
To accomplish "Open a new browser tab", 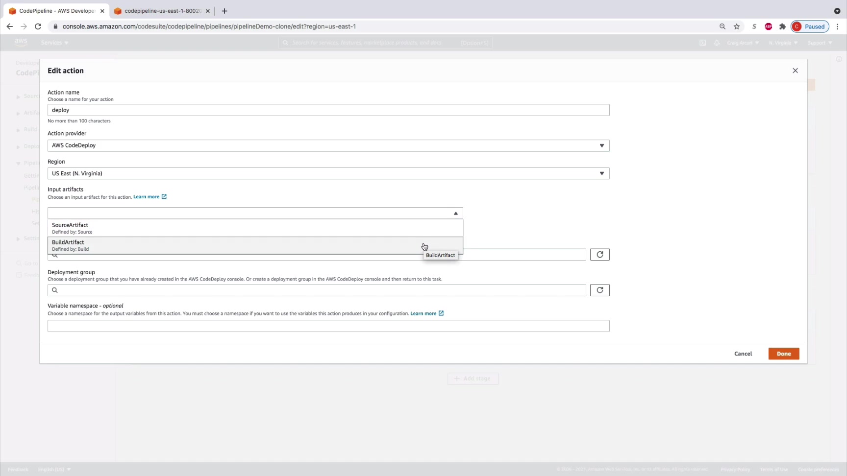I will 224,11.
